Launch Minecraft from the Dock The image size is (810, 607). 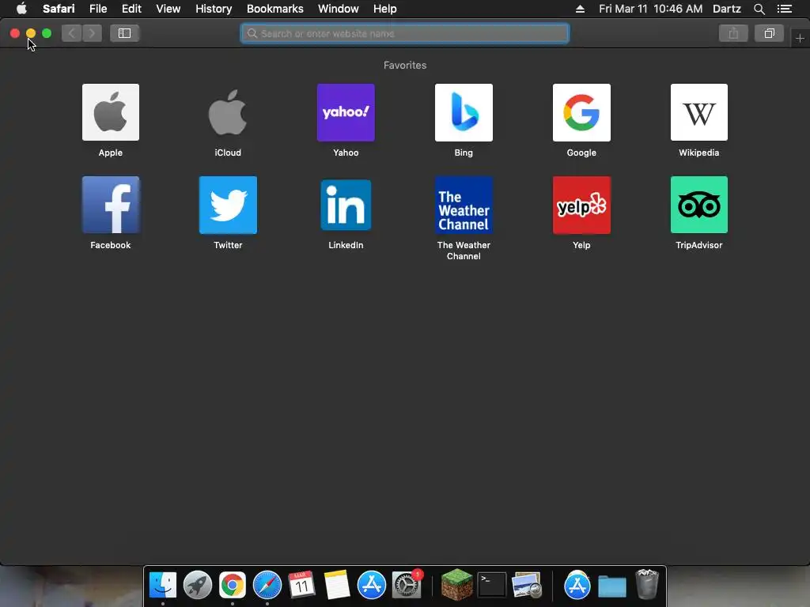click(x=456, y=586)
